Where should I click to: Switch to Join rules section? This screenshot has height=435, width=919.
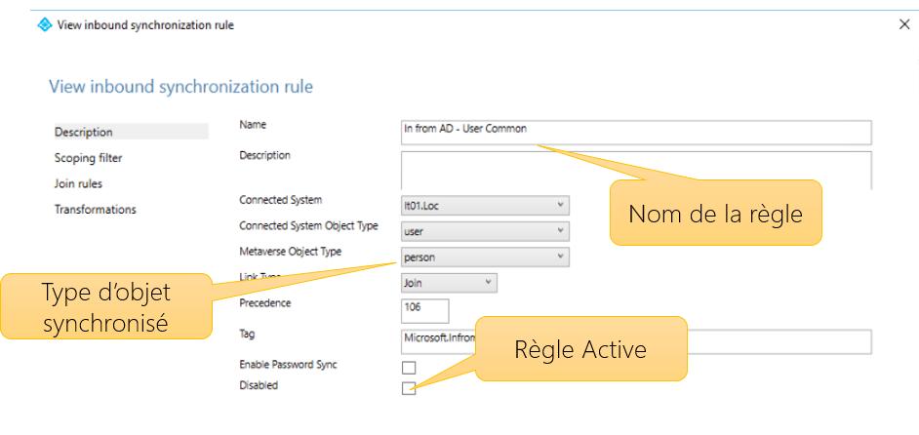click(x=79, y=183)
